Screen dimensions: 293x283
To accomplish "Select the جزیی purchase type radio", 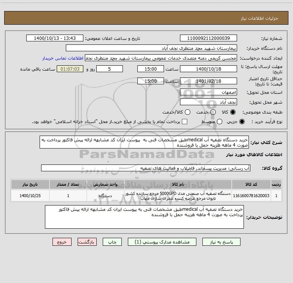I will point(242,122).
